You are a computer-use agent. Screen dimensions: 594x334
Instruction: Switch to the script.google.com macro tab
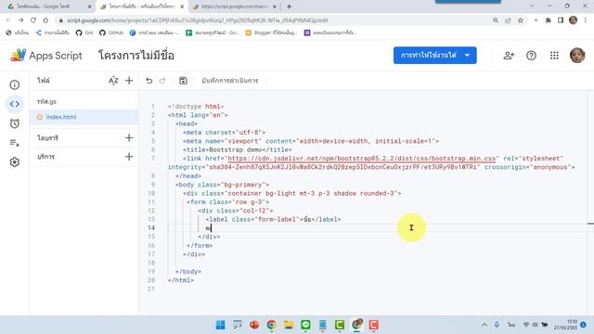(x=235, y=6)
